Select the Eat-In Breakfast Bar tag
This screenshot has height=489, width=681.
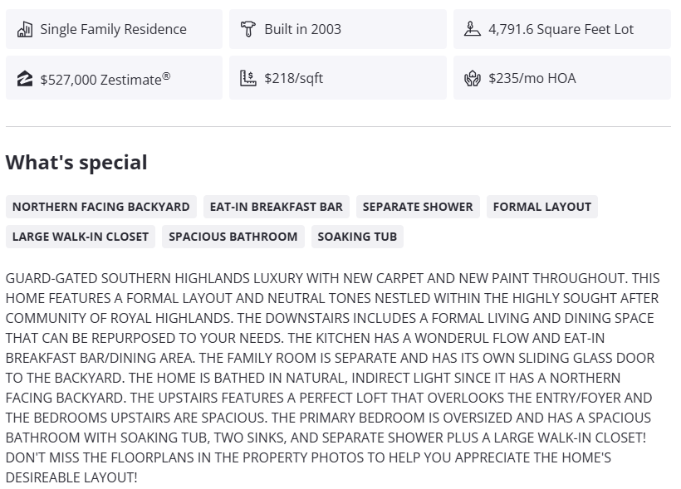(x=276, y=207)
